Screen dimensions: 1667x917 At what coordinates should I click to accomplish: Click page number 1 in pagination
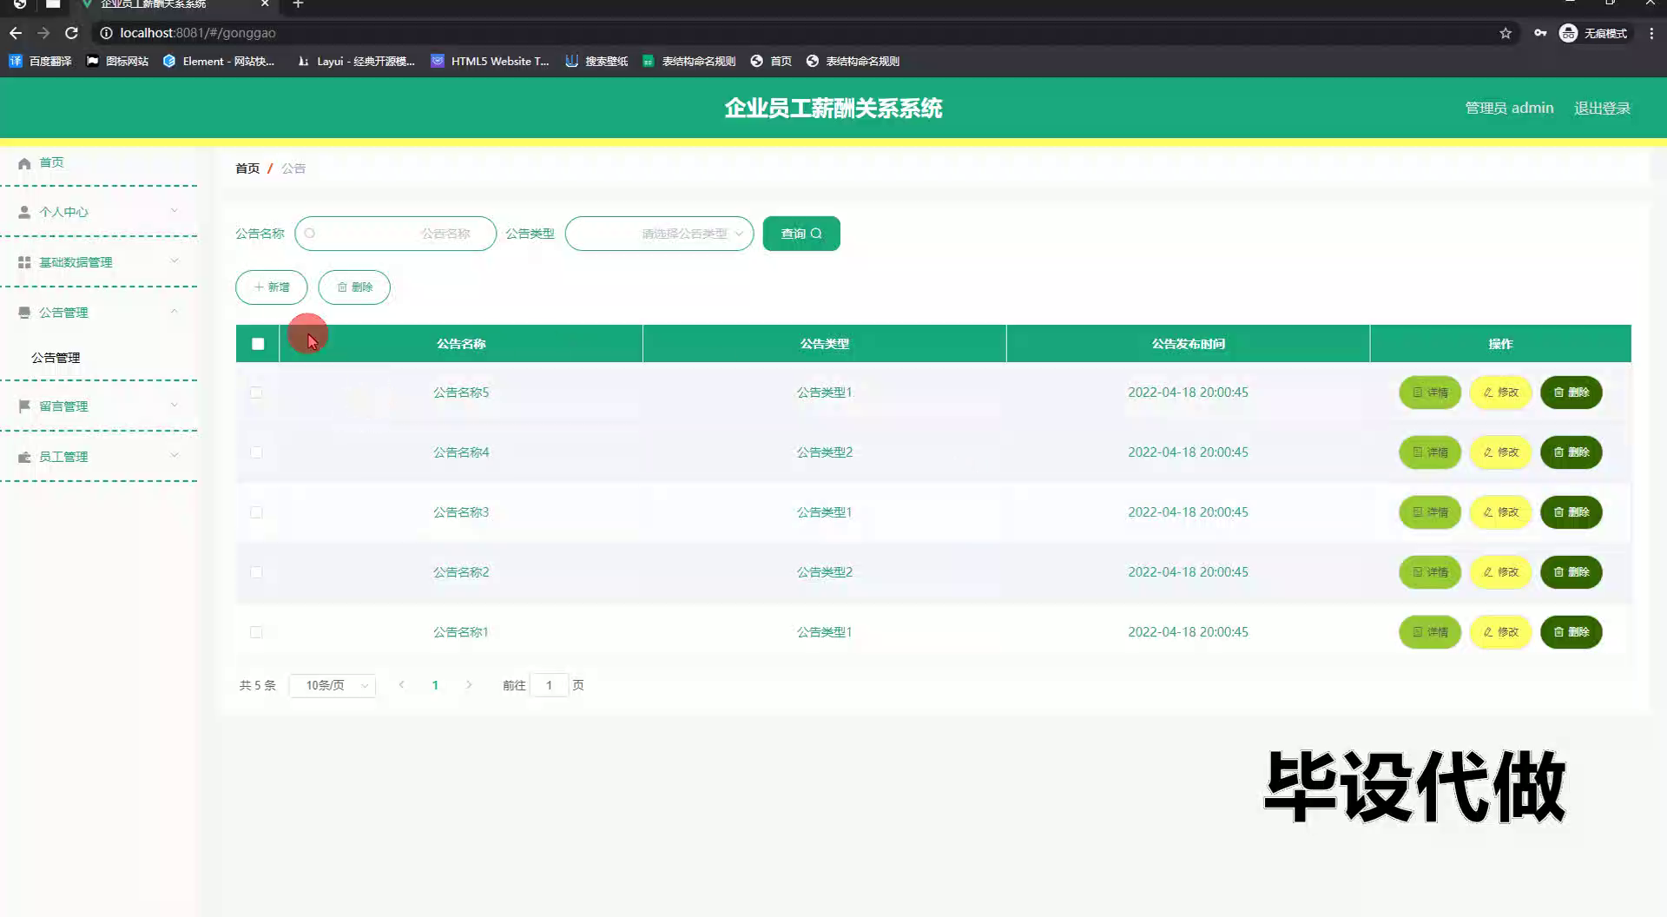click(x=435, y=685)
